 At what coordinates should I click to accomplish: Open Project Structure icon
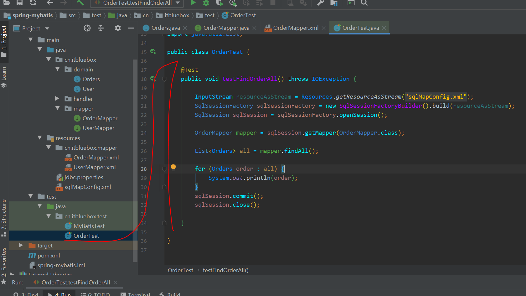334,3
